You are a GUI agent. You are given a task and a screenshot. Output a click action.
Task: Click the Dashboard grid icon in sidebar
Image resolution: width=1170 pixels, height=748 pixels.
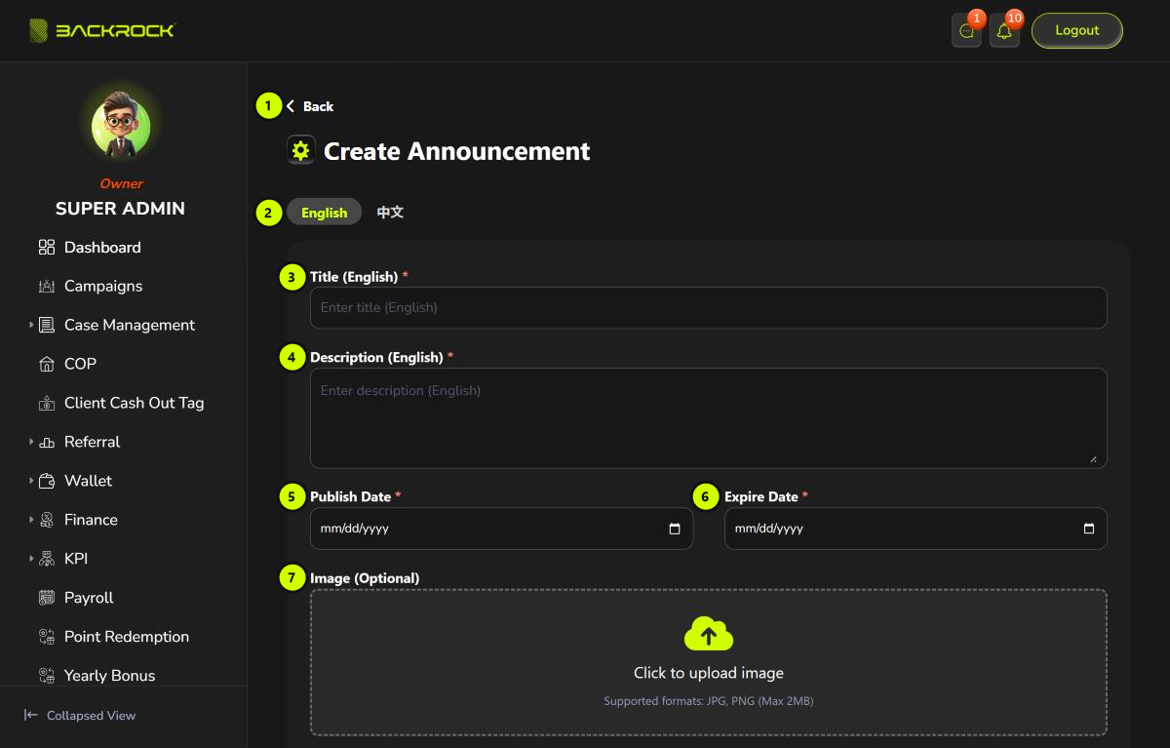pos(47,248)
